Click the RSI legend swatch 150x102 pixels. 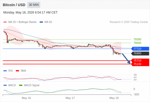[x=5, y=71]
